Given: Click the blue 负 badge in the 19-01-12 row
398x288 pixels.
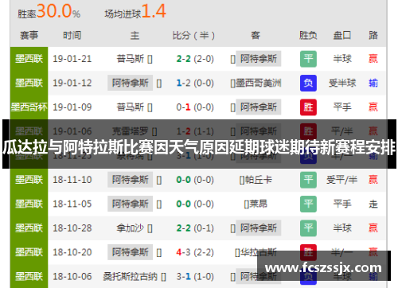Looking at the screenshot, I should pos(308,83).
